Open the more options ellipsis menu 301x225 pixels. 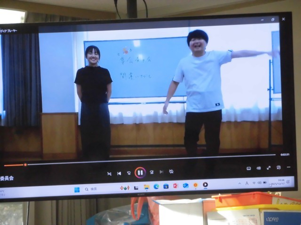click(x=288, y=167)
